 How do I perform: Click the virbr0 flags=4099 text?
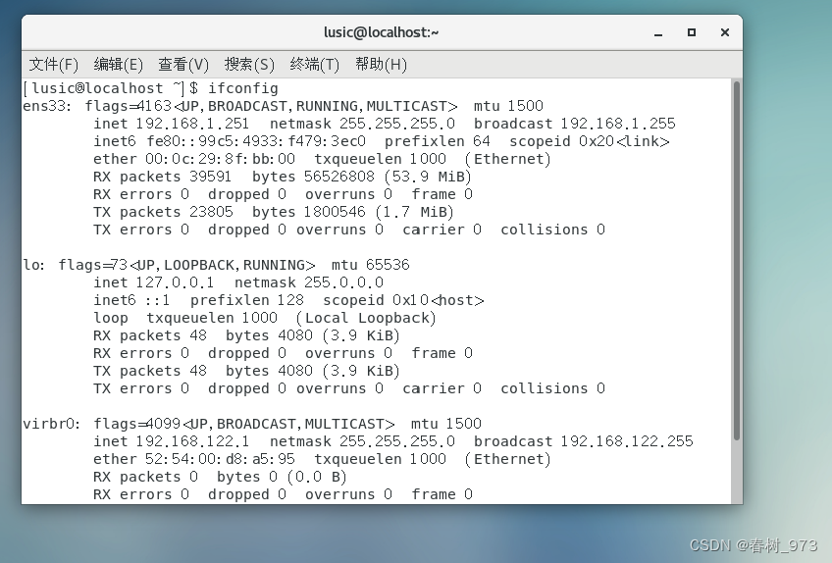pos(137,424)
